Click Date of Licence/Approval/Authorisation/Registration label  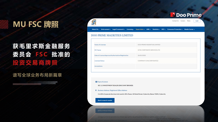[x=111, y=55]
